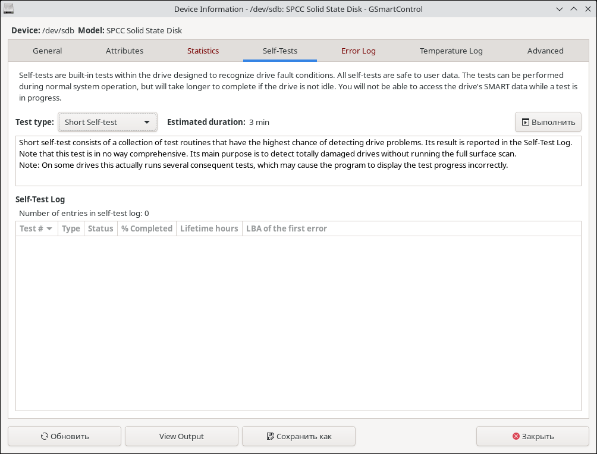Click the red close icon on Закрыть
The width and height of the screenshot is (597, 454).
tap(516, 436)
